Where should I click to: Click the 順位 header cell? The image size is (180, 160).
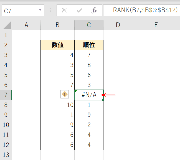click(89, 45)
